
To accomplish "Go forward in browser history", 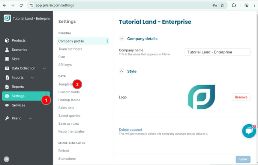I will tap(13, 5).
